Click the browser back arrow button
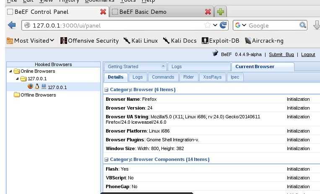320x194 pixels. point(12,25)
